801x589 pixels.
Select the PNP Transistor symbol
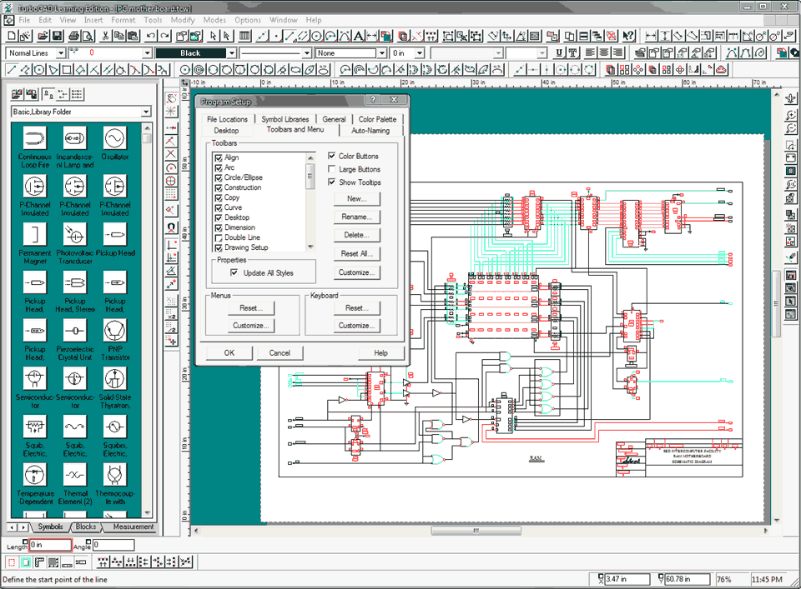(115, 331)
